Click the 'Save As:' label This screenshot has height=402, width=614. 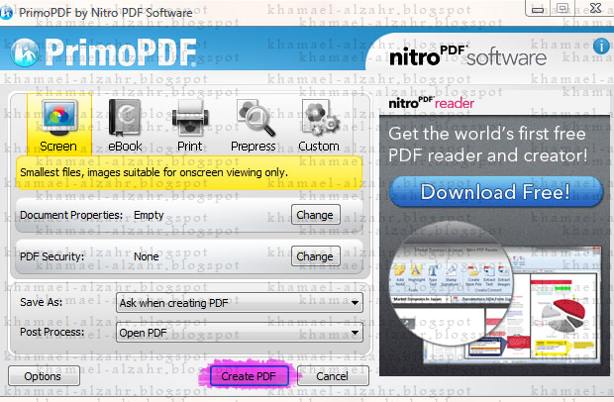click(42, 302)
